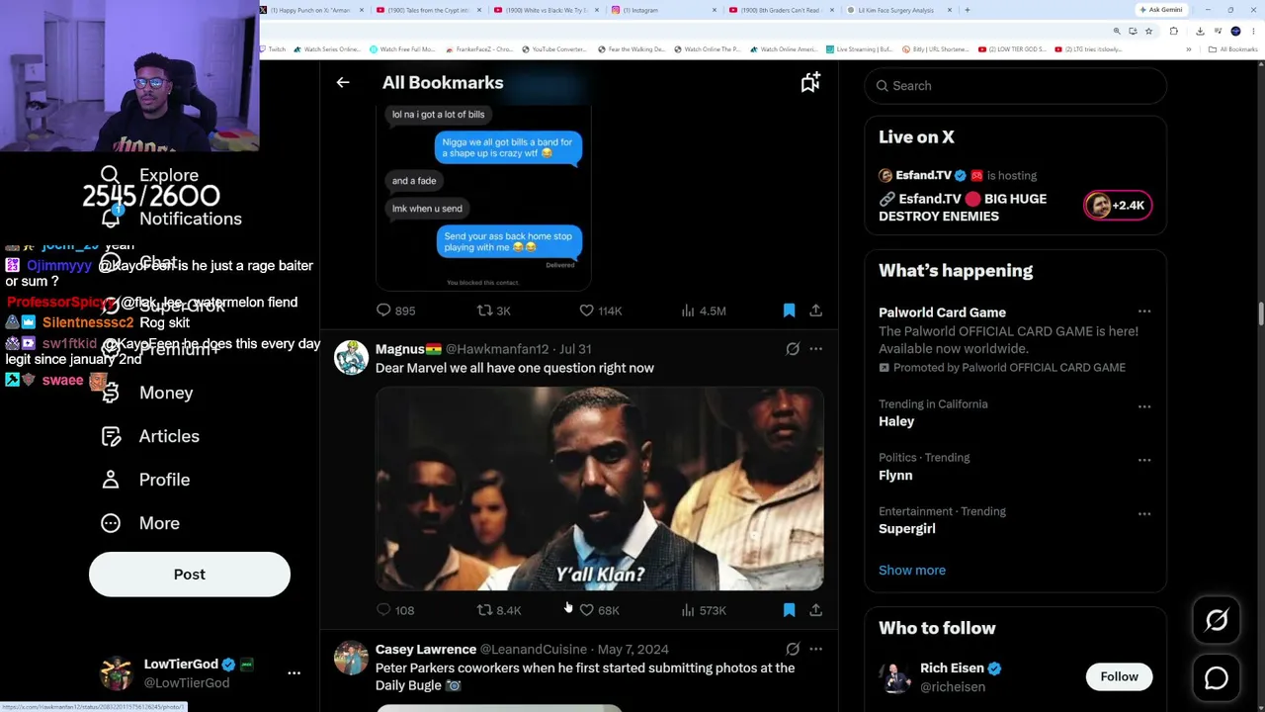This screenshot has width=1265, height=712.
Task: Click in the X Search field
Action: click(x=1016, y=86)
